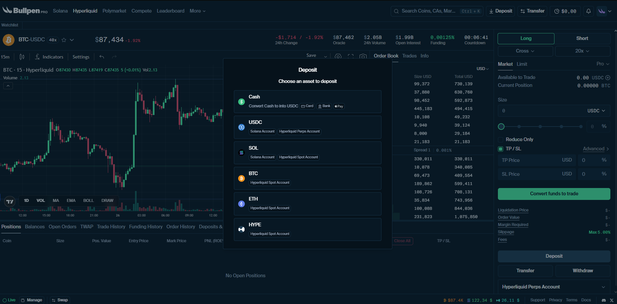This screenshot has height=304, width=617.
Task: Click the Convert funds to trade button
Action: click(x=554, y=194)
